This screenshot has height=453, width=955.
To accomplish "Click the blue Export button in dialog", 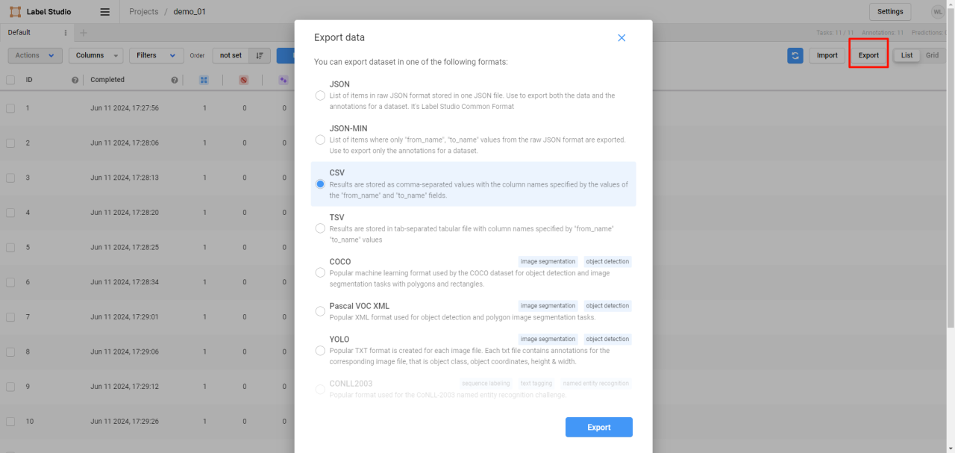I will click(599, 428).
